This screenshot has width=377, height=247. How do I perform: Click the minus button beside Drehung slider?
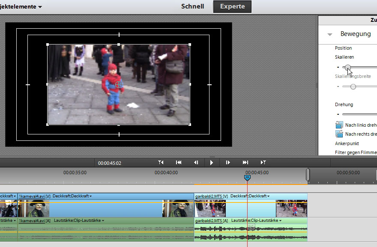[338, 114]
